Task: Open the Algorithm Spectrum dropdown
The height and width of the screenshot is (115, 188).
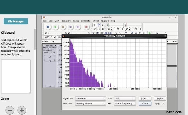Action: click(91, 98)
